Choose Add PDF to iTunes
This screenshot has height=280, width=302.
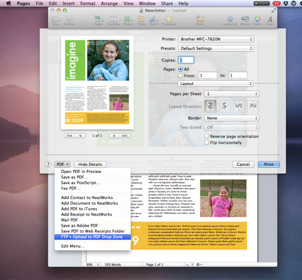pos(93,209)
